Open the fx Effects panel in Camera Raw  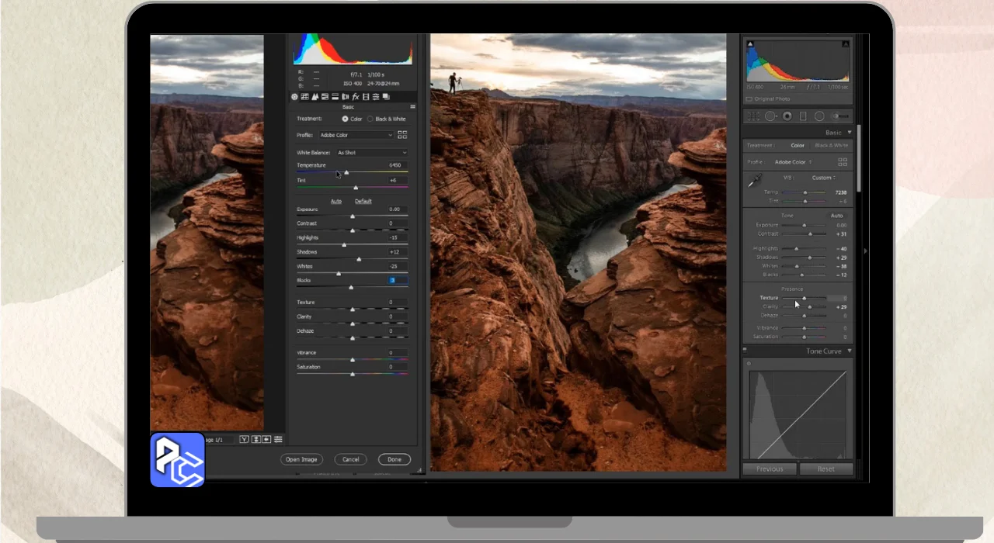[356, 97]
